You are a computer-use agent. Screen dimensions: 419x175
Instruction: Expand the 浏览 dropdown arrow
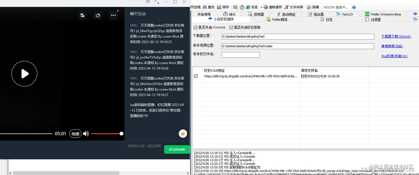coord(261,7)
